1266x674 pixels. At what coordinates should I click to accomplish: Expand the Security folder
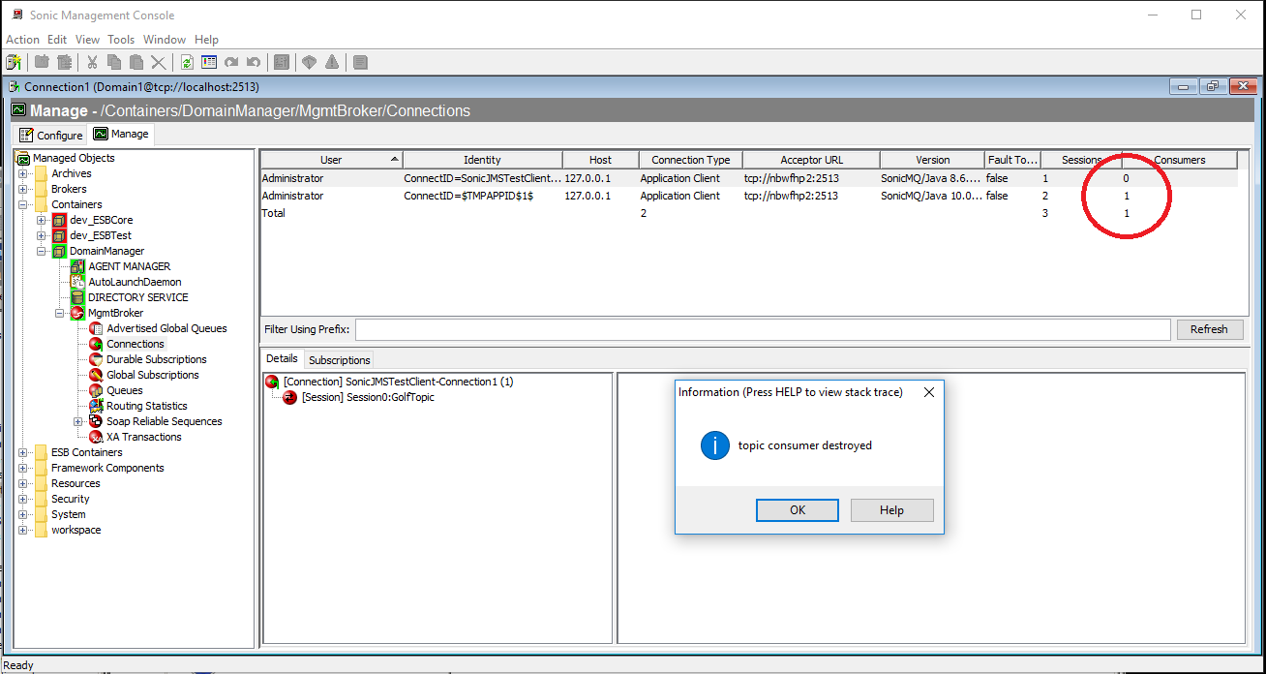[23, 499]
